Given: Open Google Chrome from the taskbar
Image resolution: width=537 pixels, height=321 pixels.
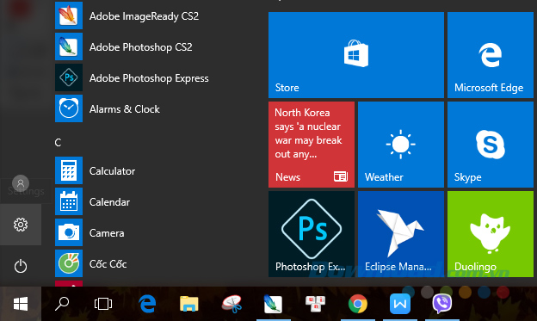Looking at the screenshot, I should click(x=357, y=304).
